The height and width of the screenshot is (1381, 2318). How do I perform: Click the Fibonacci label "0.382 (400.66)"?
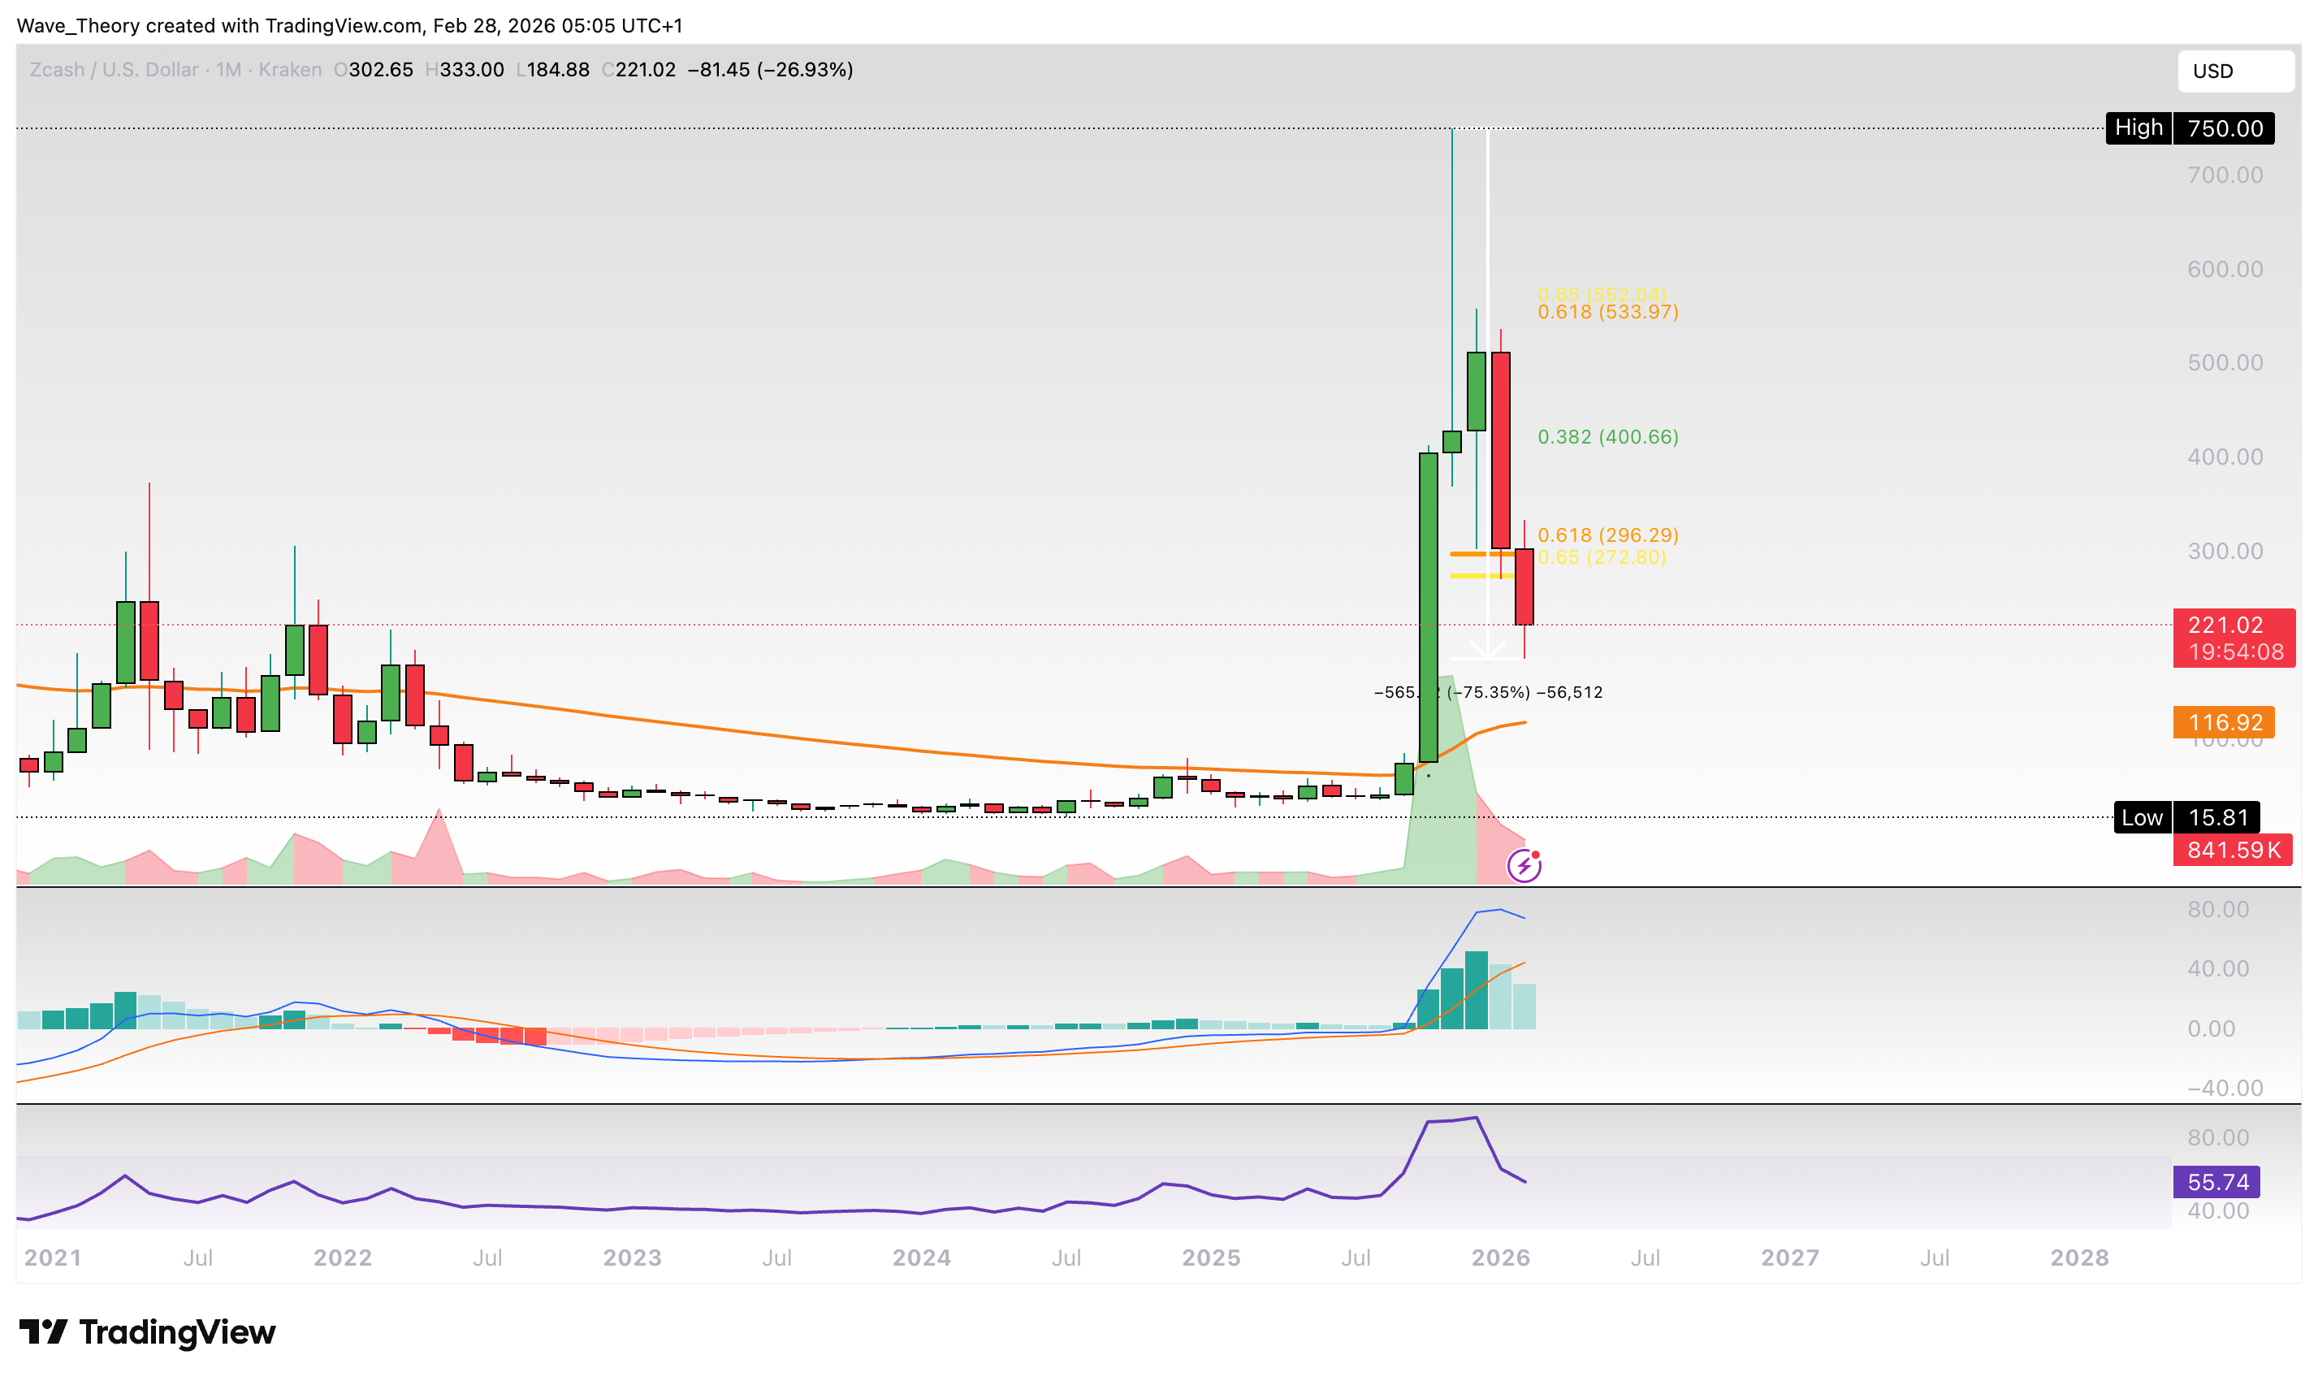click(1609, 436)
